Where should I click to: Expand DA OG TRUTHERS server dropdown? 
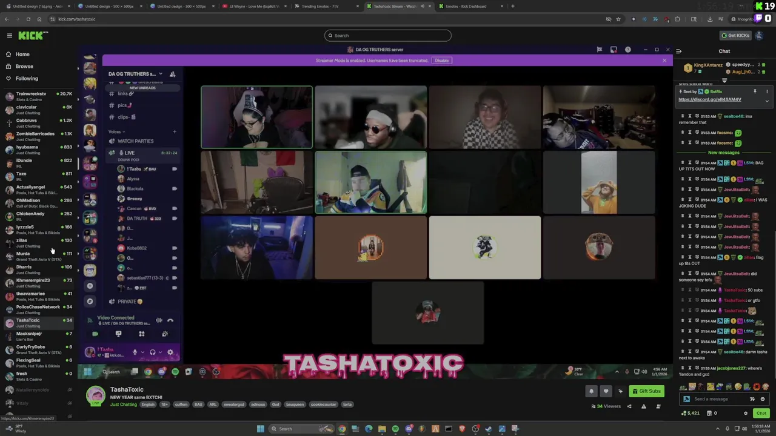point(135,74)
